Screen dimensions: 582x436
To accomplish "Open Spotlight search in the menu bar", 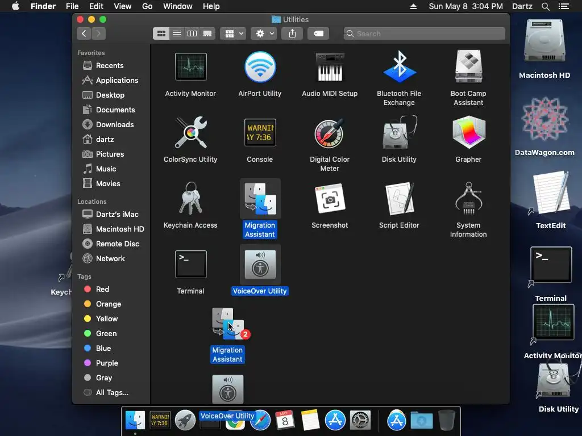I will 545,6.
